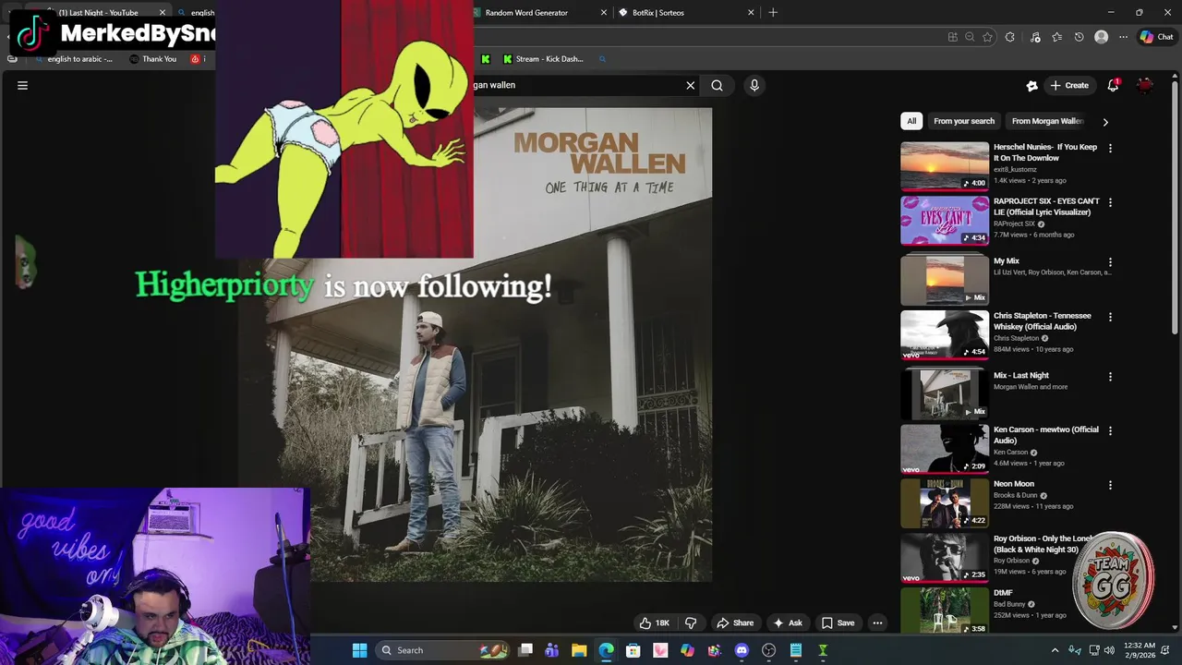Open the clock showing 12:32 AM

click(1140, 650)
